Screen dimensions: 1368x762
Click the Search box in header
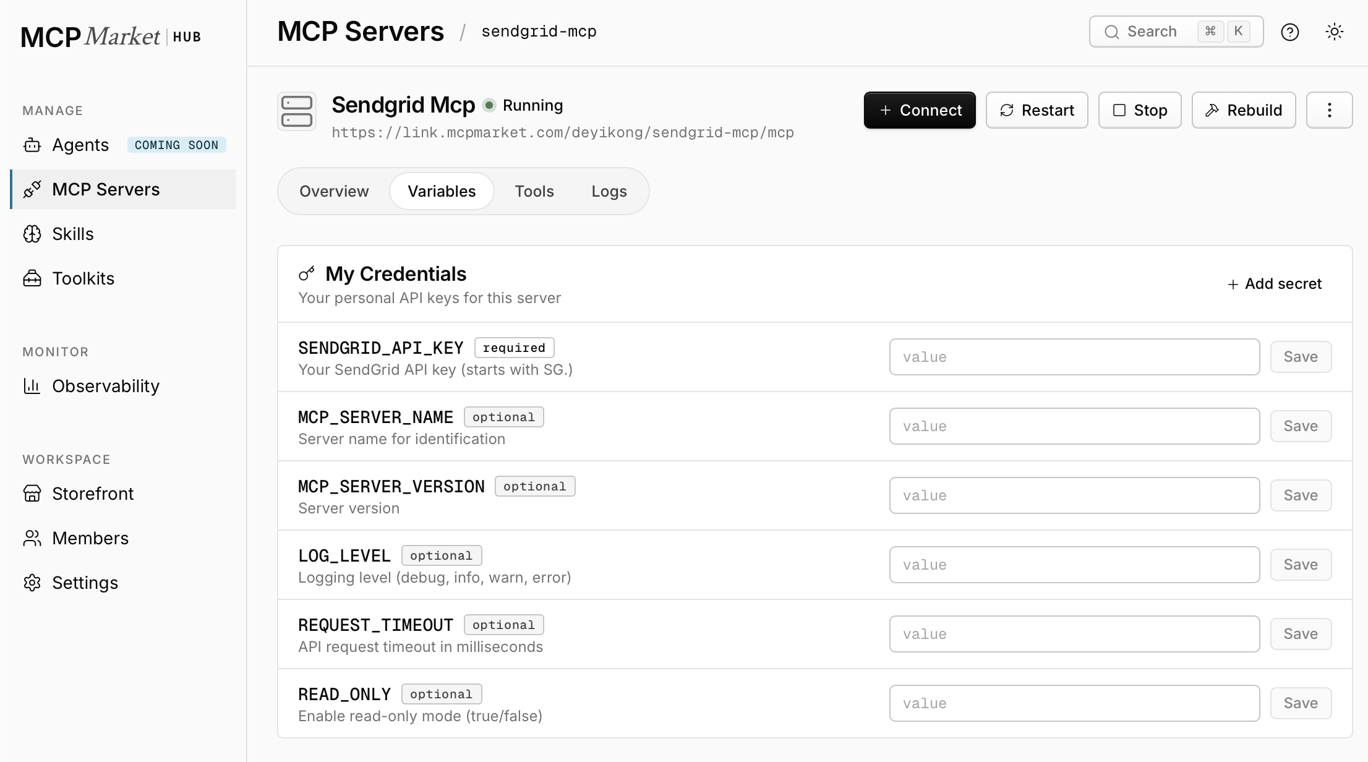pyautogui.click(x=1176, y=32)
